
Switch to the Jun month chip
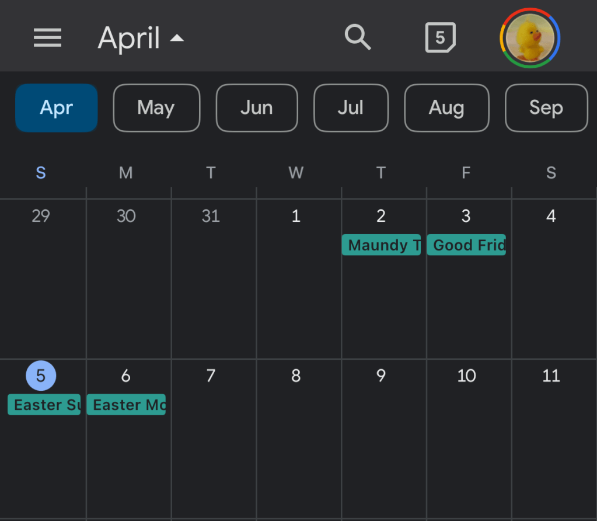click(257, 107)
